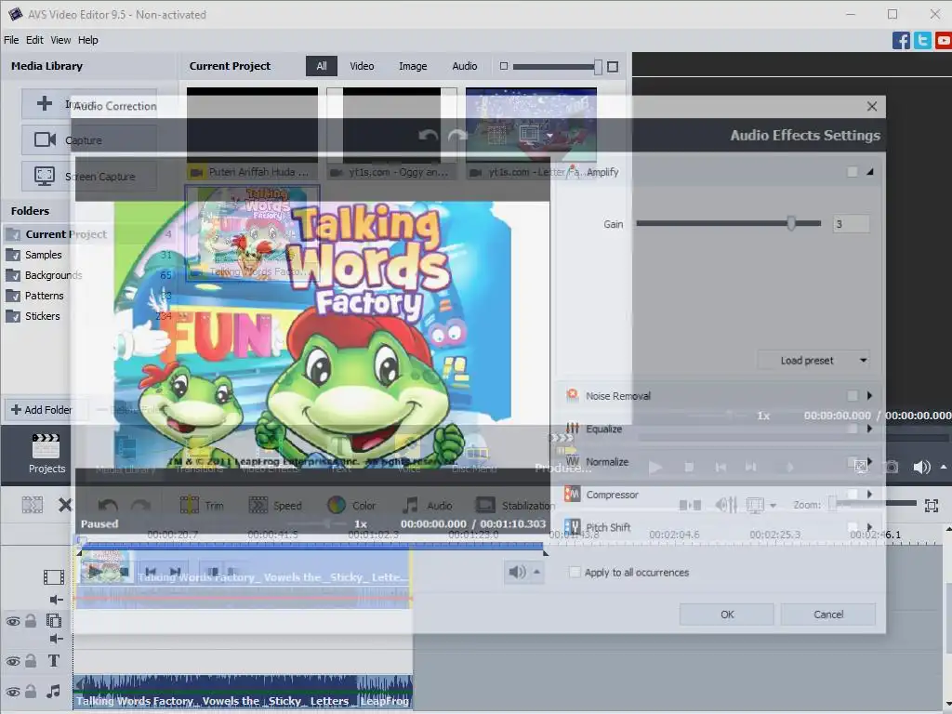
Task: Open the audio mixer icon
Action: click(x=726, y=505)
